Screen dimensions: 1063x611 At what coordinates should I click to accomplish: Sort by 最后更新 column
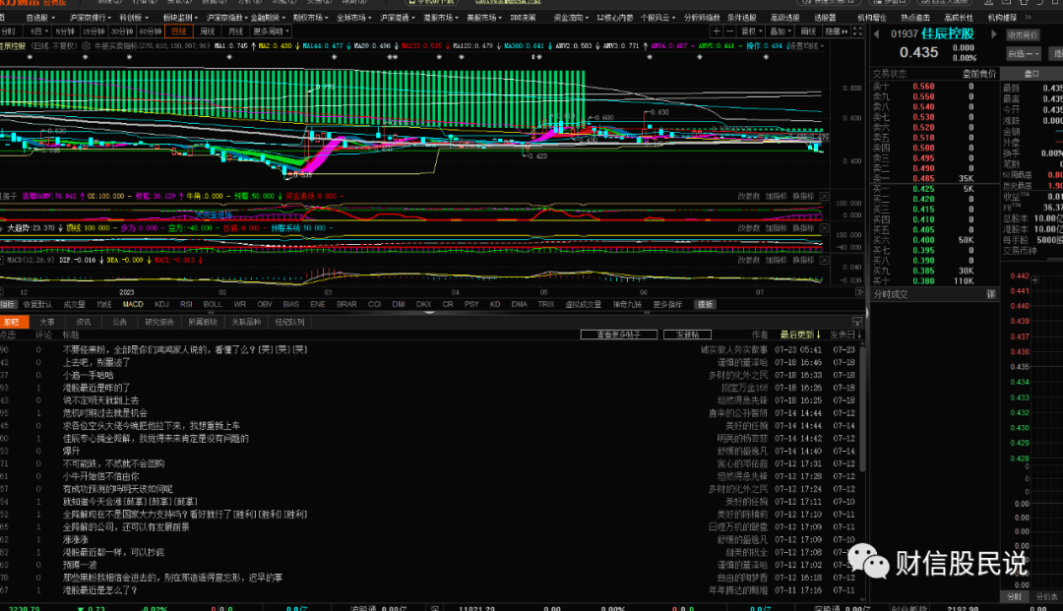tap(800, 335)
